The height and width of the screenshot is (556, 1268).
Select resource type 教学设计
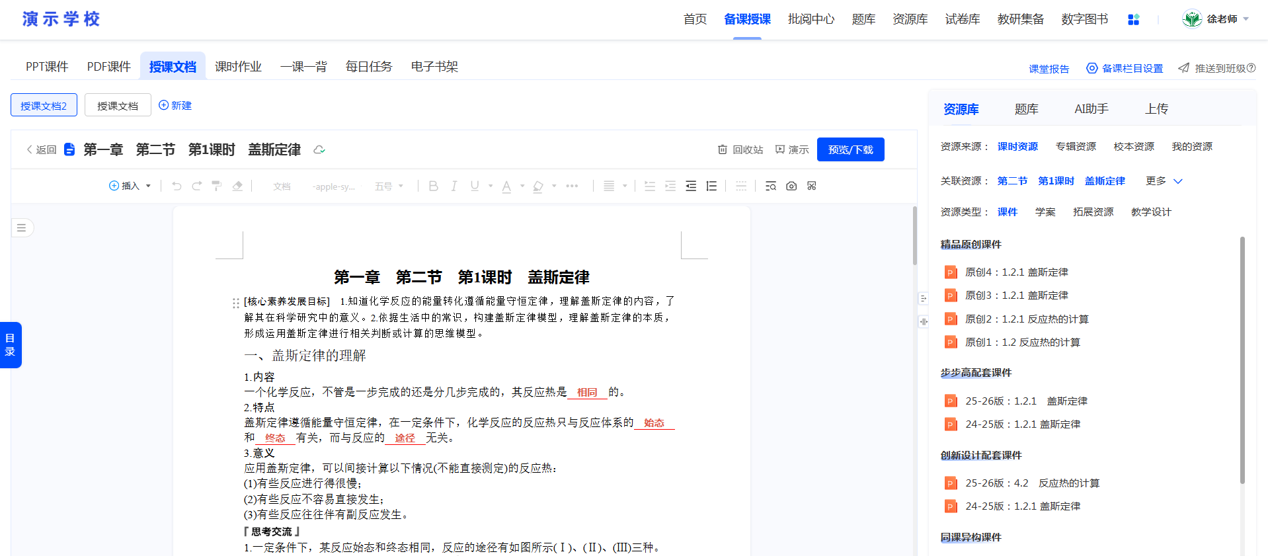tap(1151, 212)
